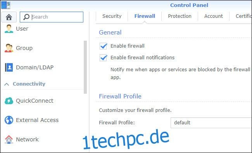Uncheck Enable firewall checkbox
Screen dimensions: 252x153
pyautogui.click(x=103, y=46)
